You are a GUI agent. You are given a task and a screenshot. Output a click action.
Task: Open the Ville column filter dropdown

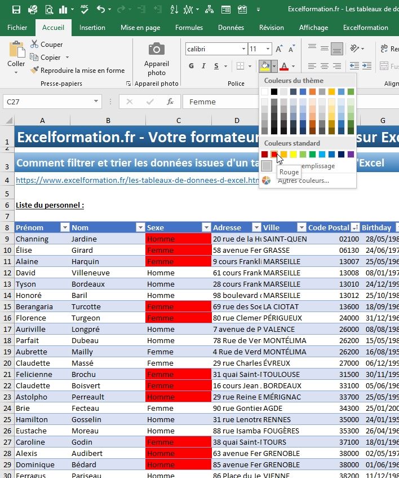[302, 227]
